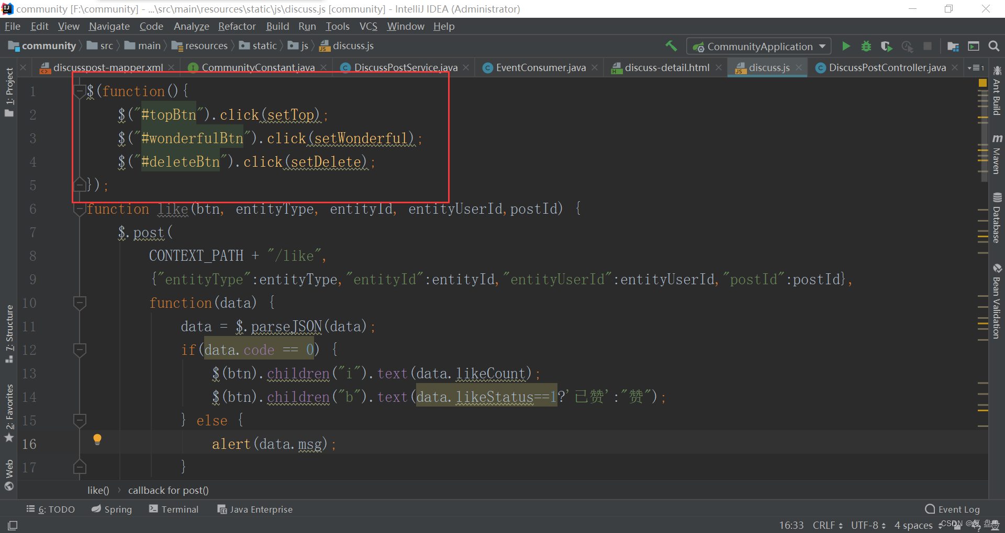
Task: Start debugging with the bug icon
Action: (x=866, y=46)
